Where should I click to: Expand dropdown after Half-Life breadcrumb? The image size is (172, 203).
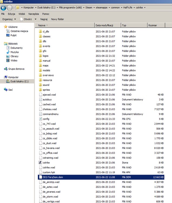[134, 8]
